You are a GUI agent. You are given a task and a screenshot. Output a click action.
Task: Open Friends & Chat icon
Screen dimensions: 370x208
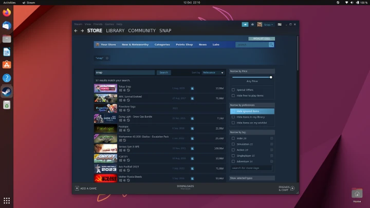[x=292, y=188]
